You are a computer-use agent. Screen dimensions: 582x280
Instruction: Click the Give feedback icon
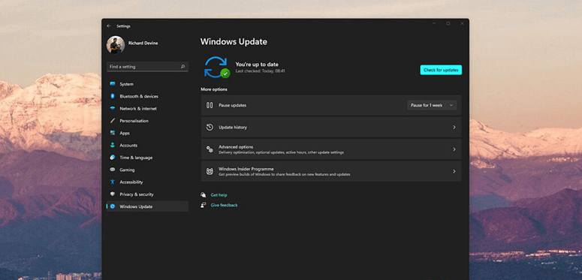[203, 205]
